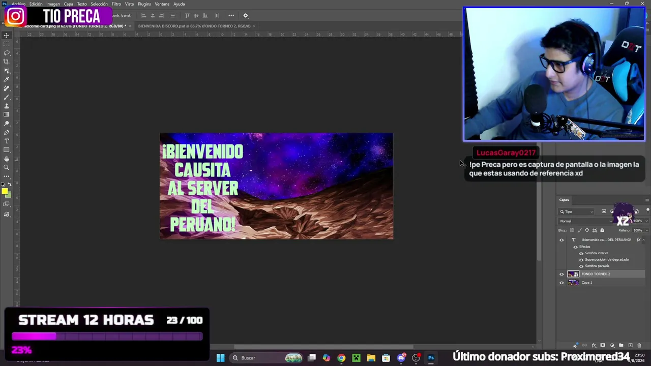Select the Pen tool
This screenshot has width=651, height=366.
point(7,132)
